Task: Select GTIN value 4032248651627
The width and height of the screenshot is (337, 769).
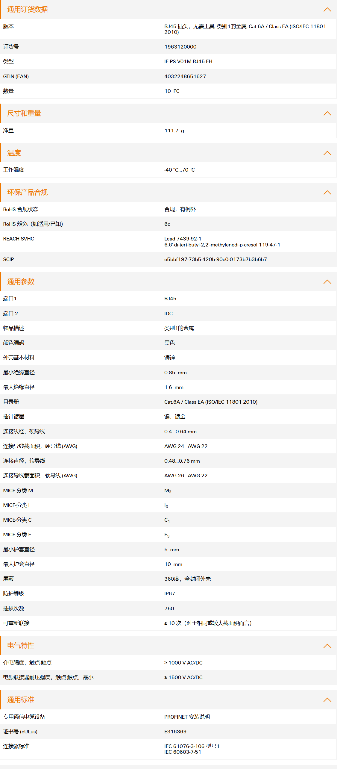Action: (185, 76)
